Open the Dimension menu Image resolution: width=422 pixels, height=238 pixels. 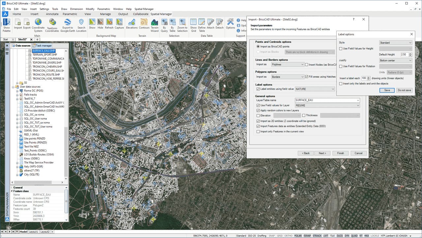tap(76, 9)
